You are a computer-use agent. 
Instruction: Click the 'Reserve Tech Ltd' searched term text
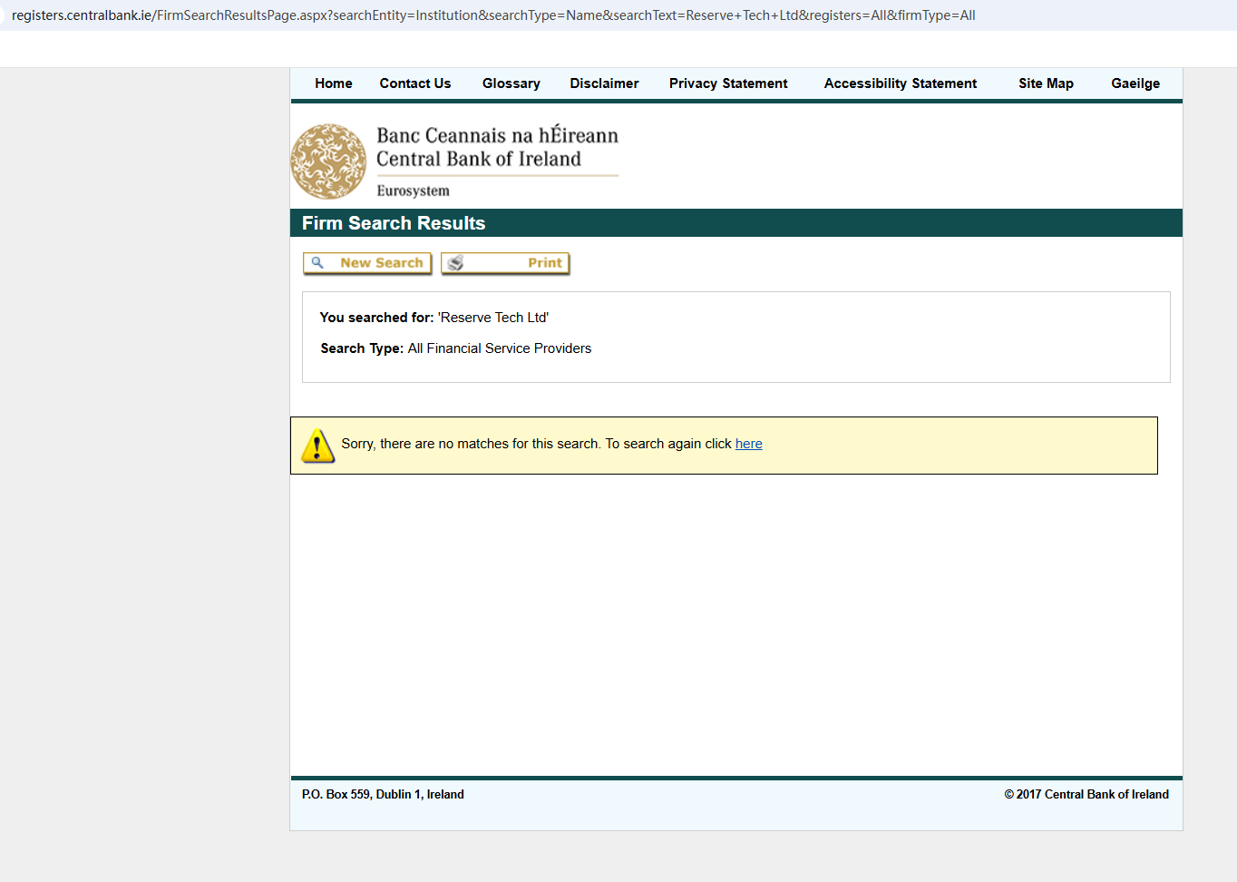(493, 318)
